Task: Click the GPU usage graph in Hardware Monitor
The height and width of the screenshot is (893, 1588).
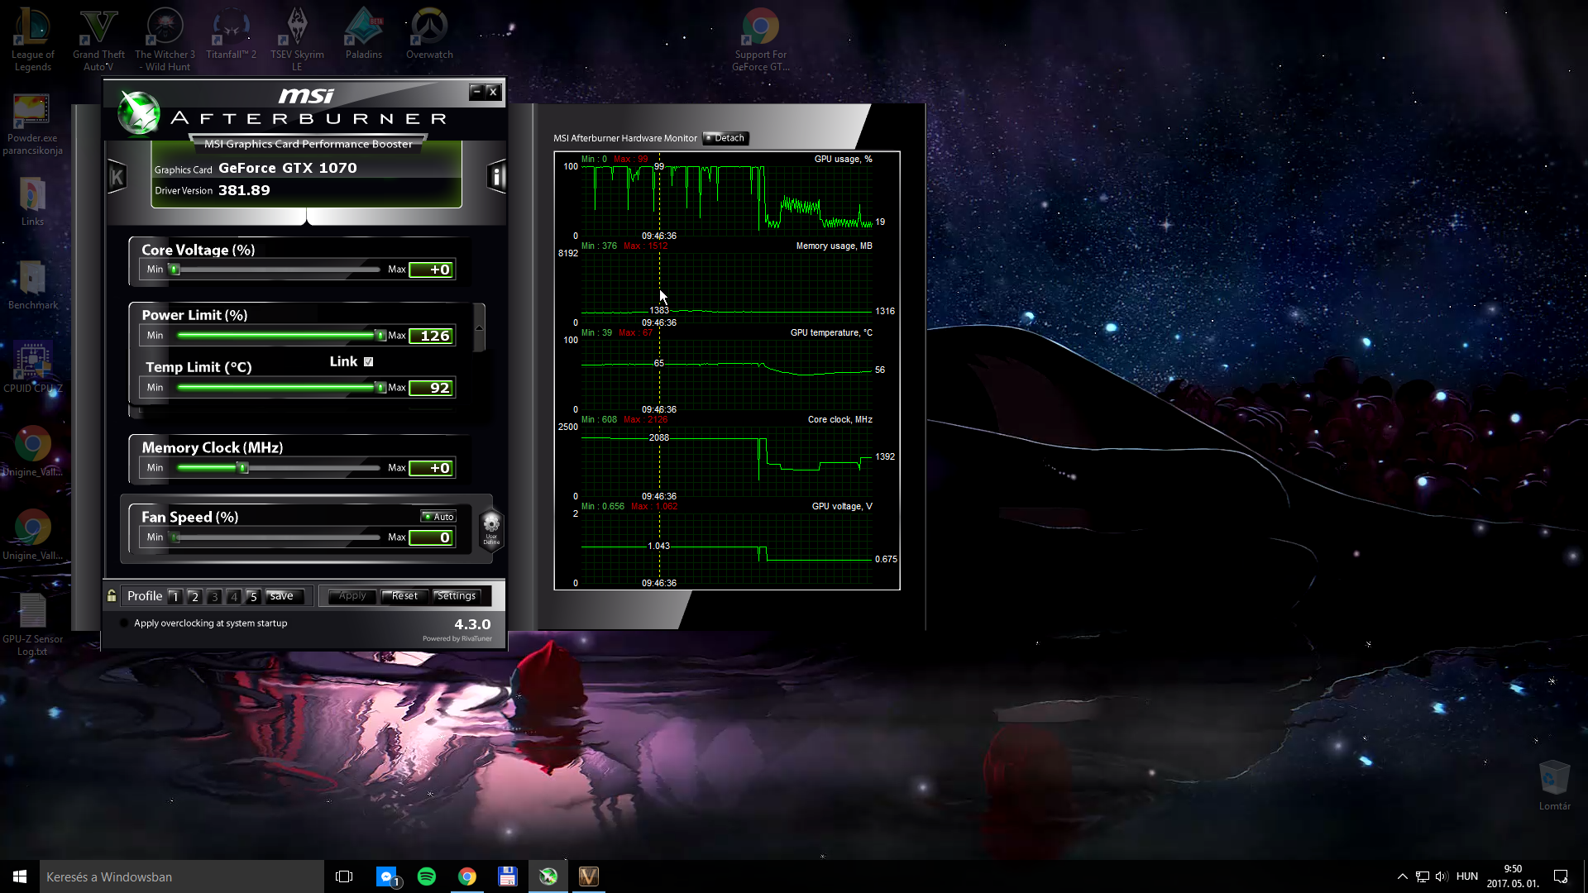Action: (x=725, y=196)
